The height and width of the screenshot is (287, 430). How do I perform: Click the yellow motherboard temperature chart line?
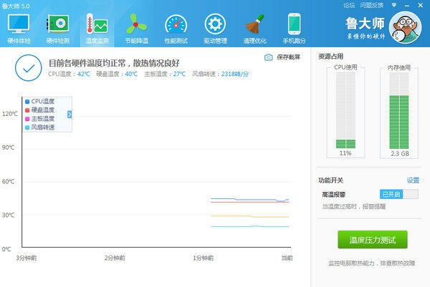tap(250, 216)
